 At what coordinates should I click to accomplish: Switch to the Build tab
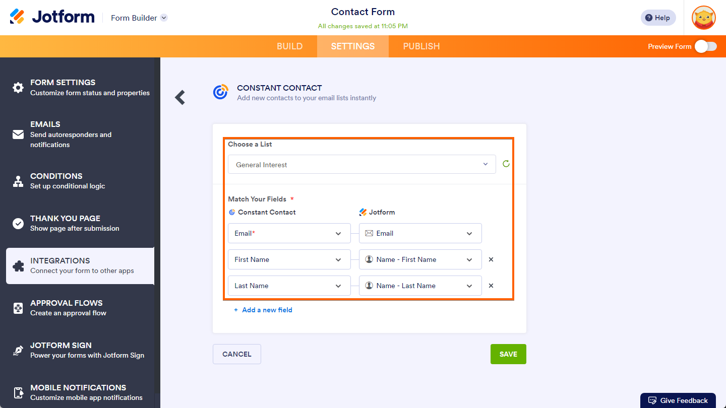(x=289, y=46)
